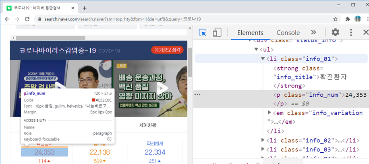
Task: Bookmark this page with the star icon
Action: (335, 19)
